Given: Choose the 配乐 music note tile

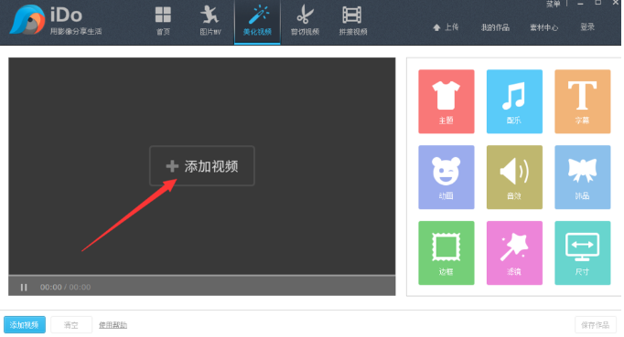Looking at the screenshot, I should (x=514, y=101).
